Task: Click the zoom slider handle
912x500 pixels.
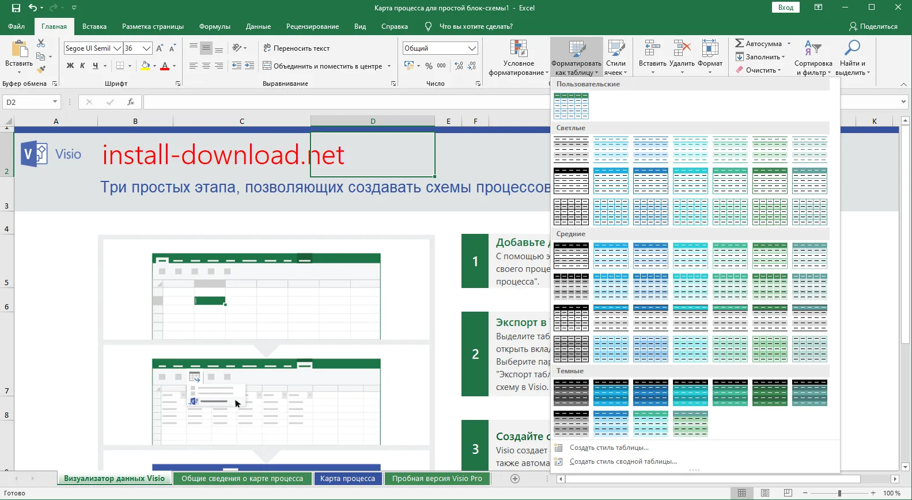Action: coord(839,493)
